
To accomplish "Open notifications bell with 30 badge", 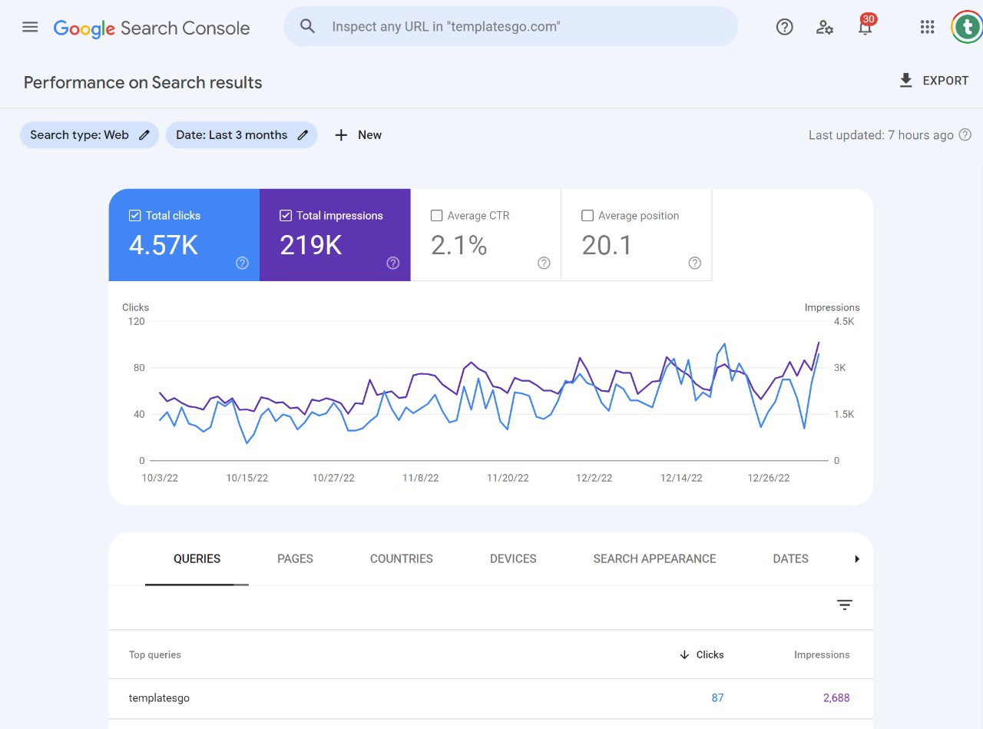I will [x=866, y=26].
